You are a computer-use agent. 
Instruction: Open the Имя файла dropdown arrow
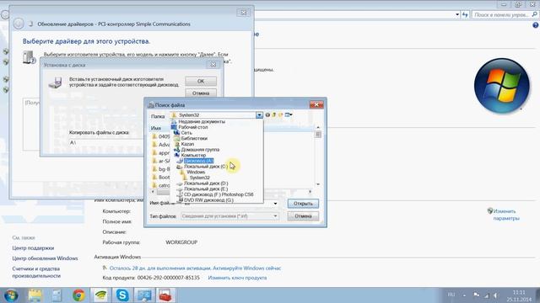tap(275, 204)
